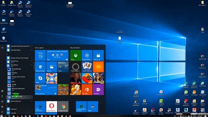Open Documents from the Start menu rail
This screenshot has width=208, height=117.
pyautogui.click(x=2, y=96)
